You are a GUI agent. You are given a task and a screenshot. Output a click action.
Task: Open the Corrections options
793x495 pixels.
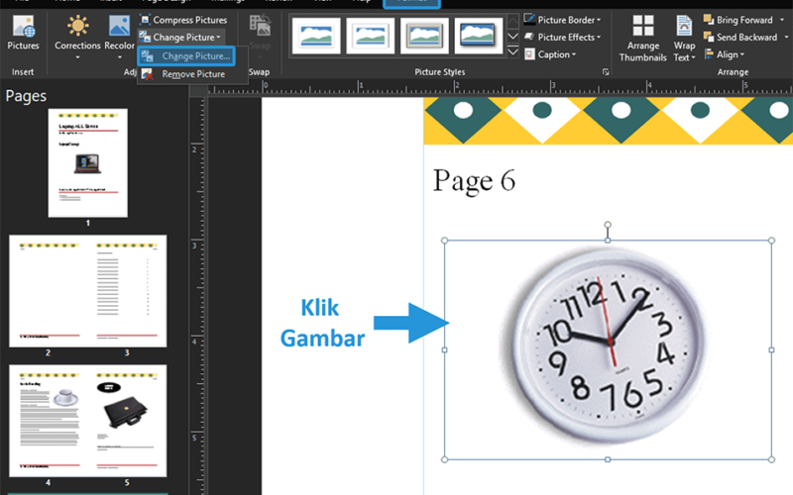pos(77,38)
